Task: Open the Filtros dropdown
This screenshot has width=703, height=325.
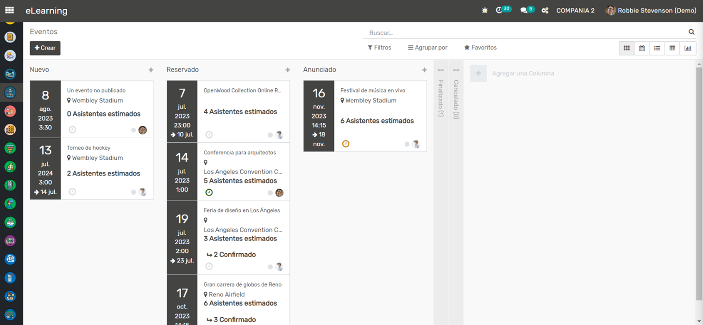Action: click(379, 48)
